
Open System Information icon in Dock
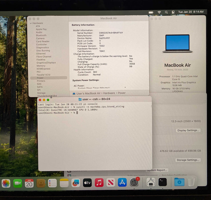(151, 182)
